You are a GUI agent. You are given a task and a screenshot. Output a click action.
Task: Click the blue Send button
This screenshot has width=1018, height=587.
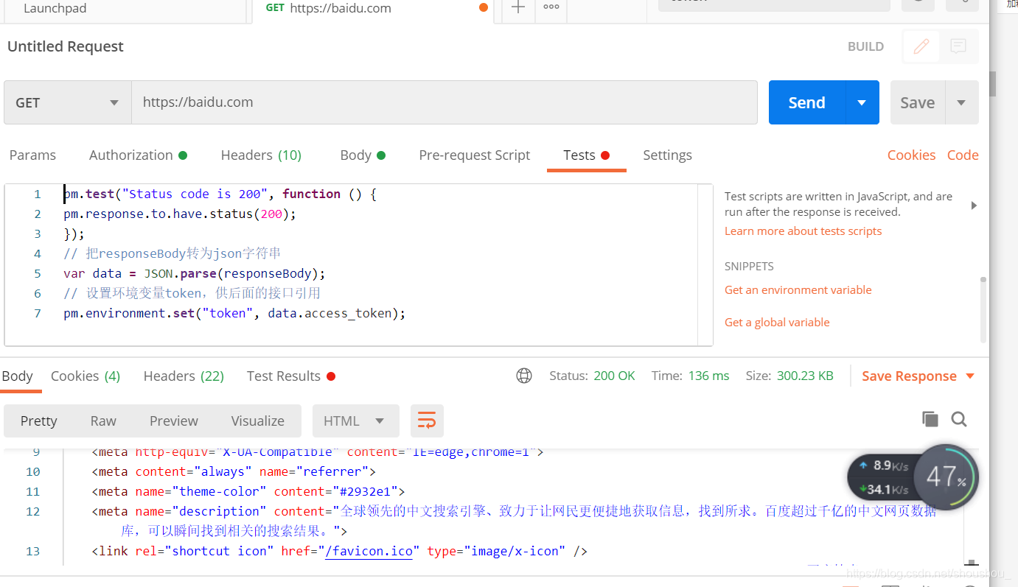806,102
